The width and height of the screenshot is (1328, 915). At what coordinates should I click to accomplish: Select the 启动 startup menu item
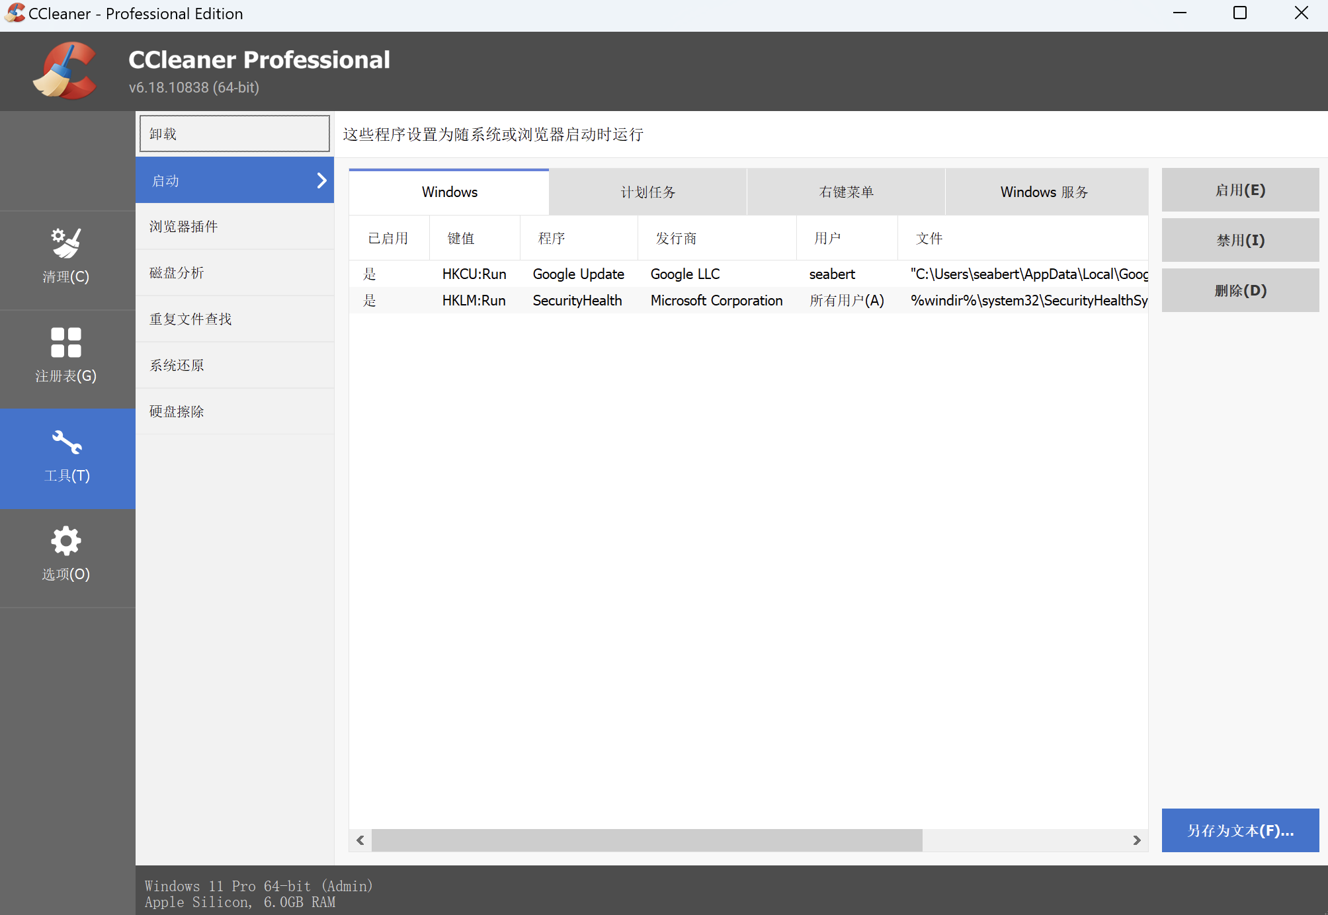(x=235, y=180)
